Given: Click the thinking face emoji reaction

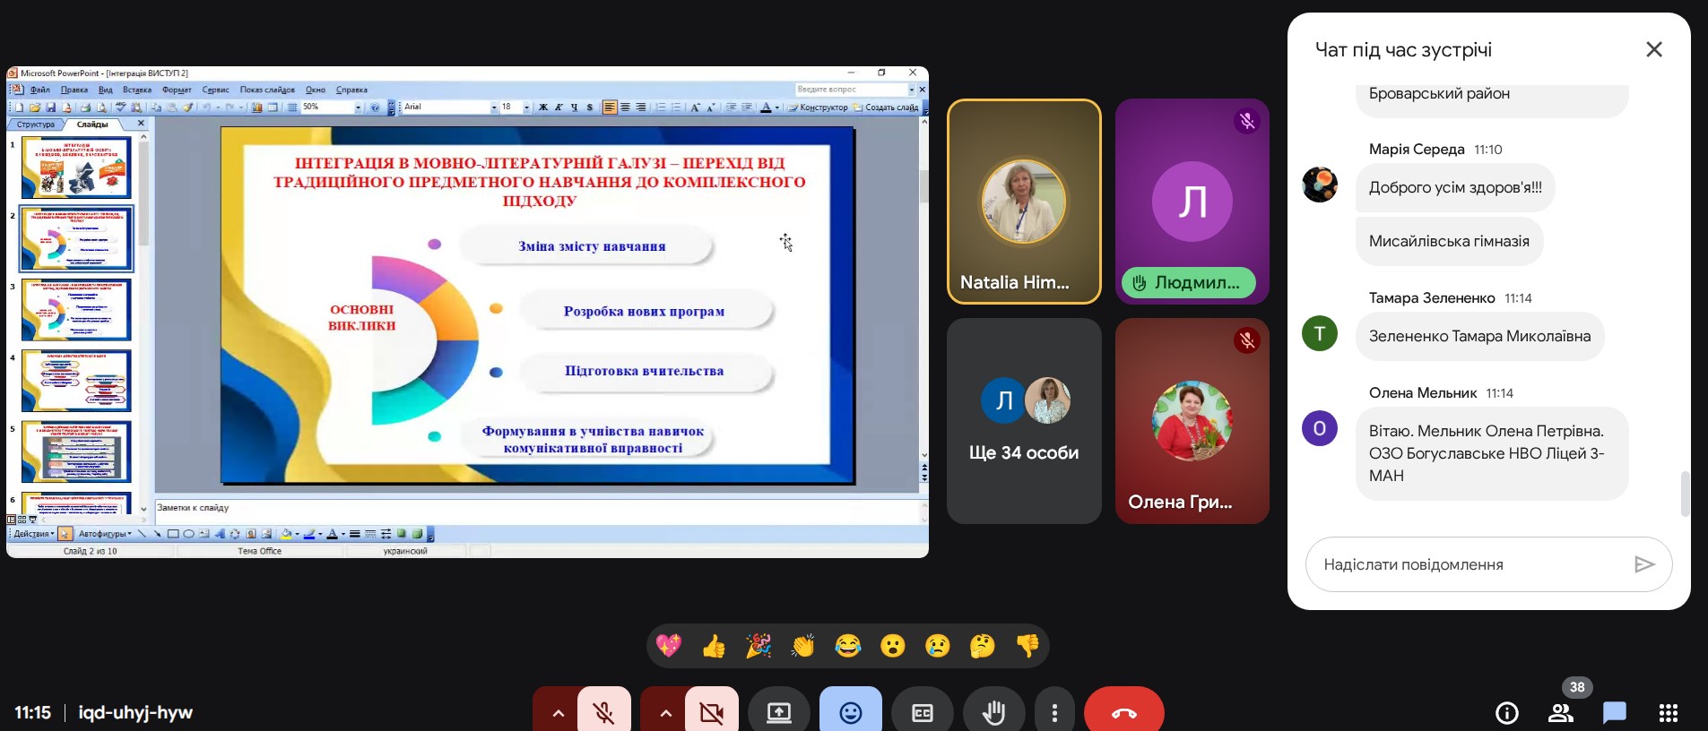Looking at the screenshot, I should 983,646.
